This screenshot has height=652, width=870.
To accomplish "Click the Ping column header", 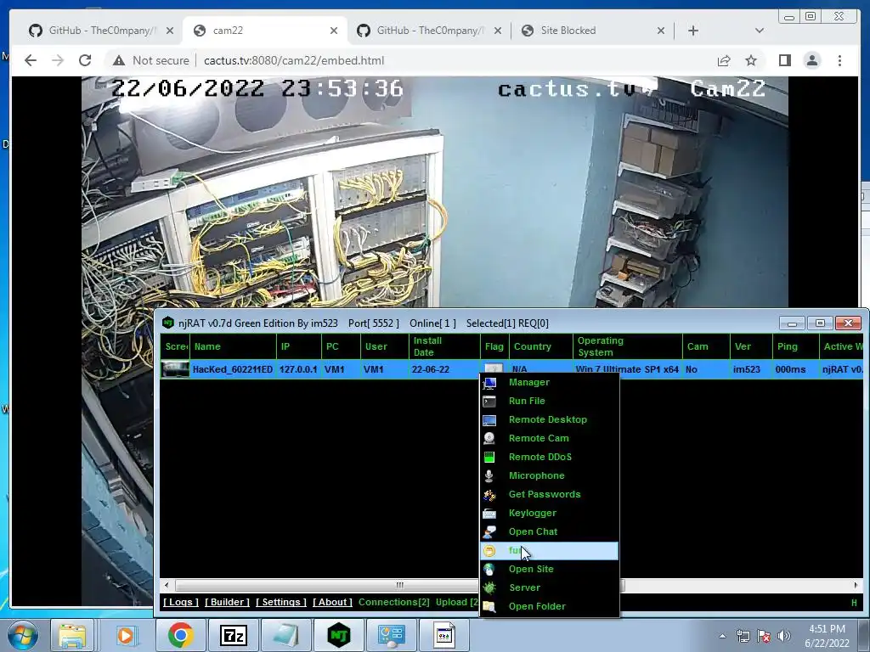I will (795, 346).
